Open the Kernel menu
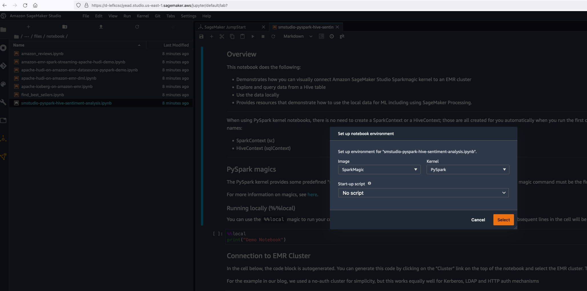 [143, 16]
